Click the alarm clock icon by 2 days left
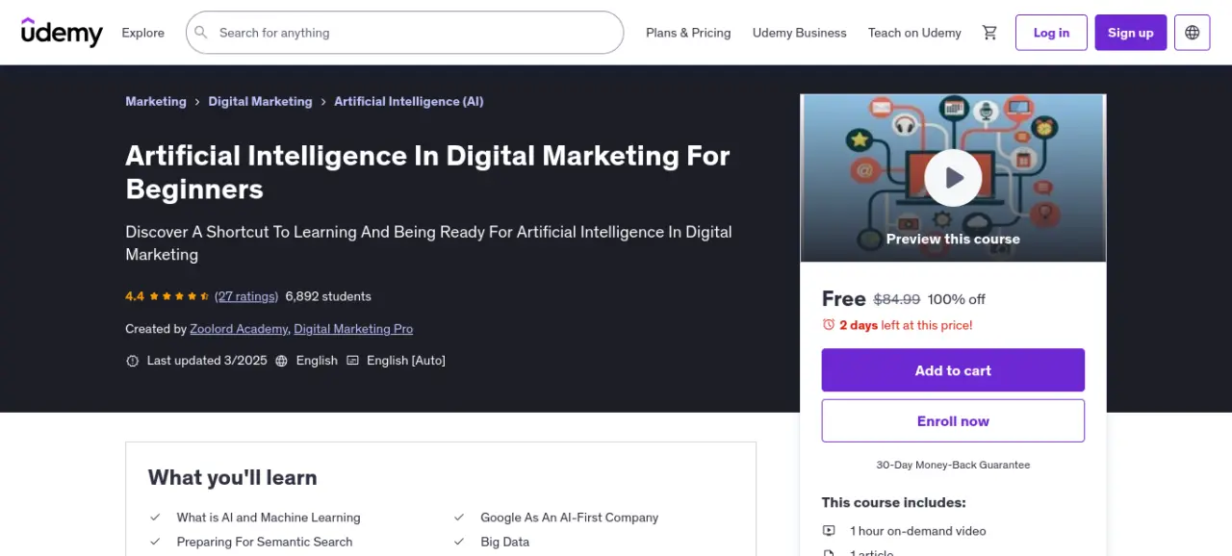The image size is (1232, 556). 829,325
